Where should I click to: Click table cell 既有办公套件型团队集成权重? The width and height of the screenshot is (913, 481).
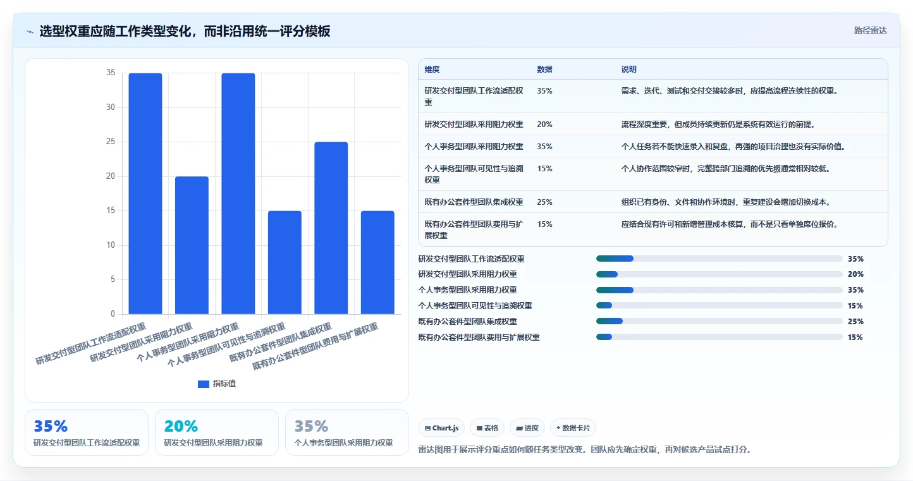474,202
